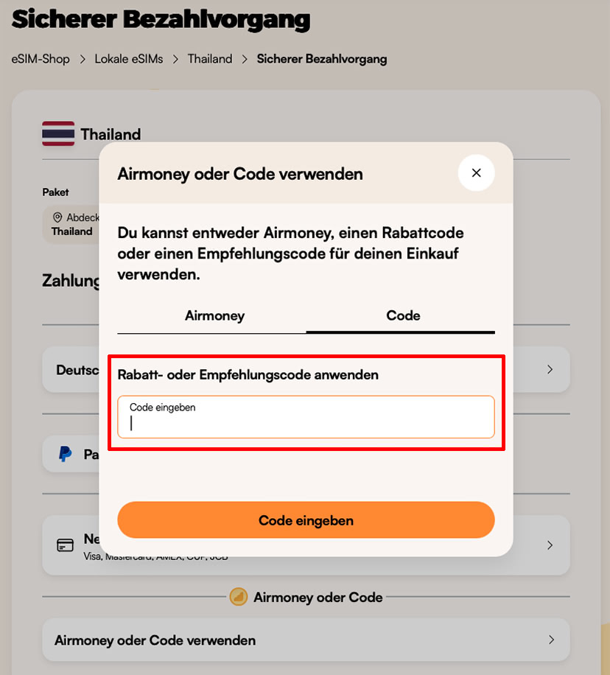Image resolution: width=610 pixels, height=675 pixels.
Task: Switch to the Code tab
Action: (x=402, y=315)
